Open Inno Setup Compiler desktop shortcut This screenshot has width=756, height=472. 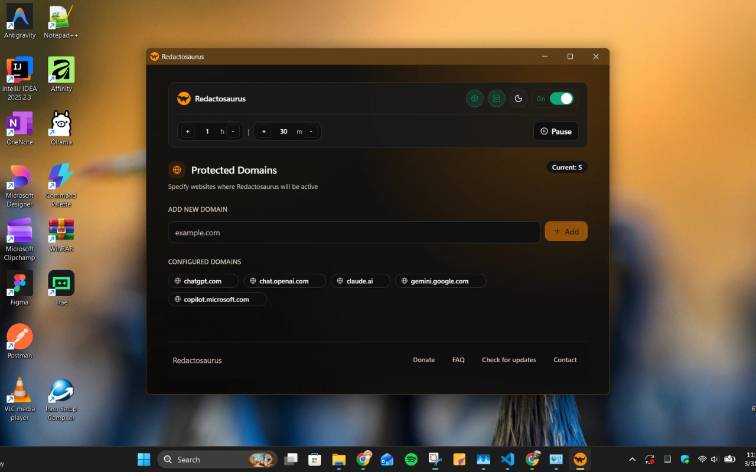61,399
